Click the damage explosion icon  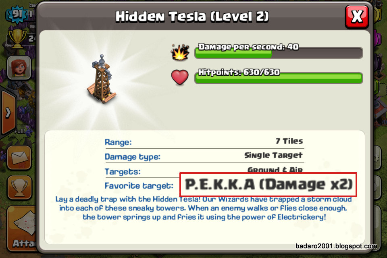click(x=180, y=52)
